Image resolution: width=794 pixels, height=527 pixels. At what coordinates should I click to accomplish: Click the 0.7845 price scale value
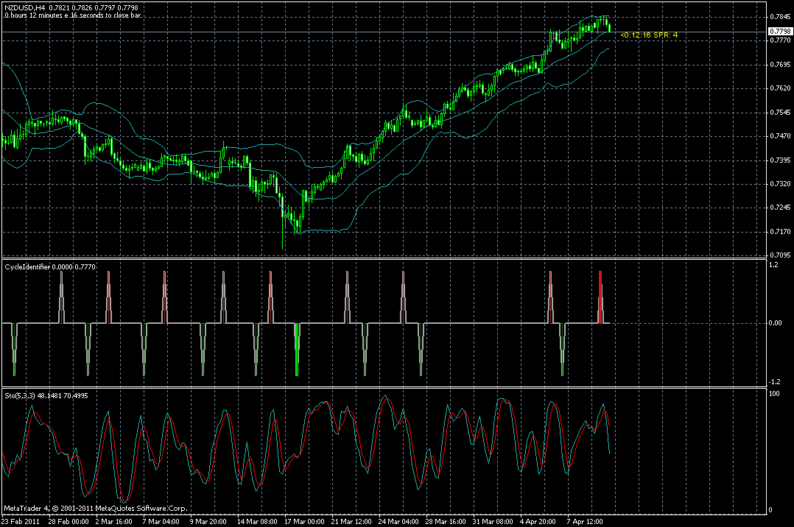780,17
